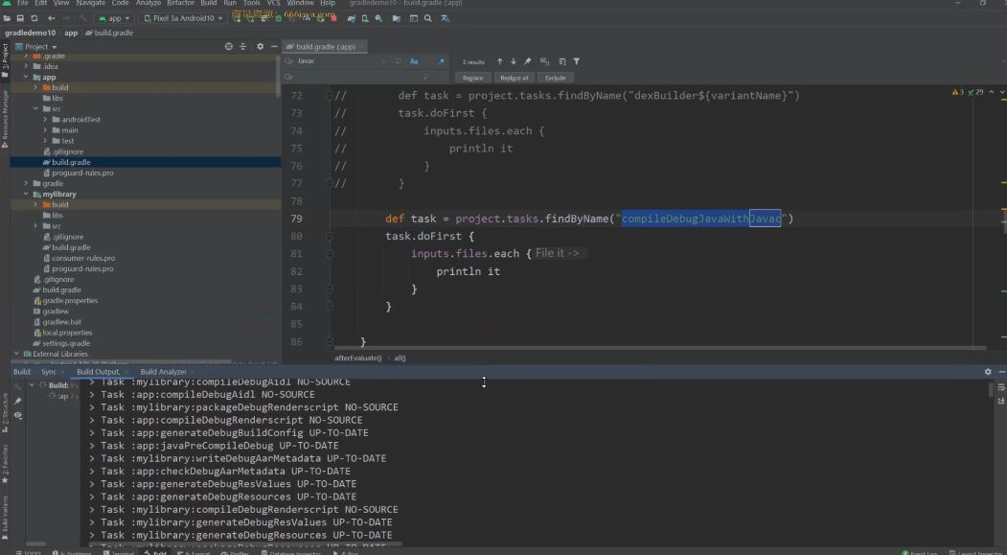The image size is (1007, 555).
Task: Click the filter search results icon
Action: coord(577,61)
